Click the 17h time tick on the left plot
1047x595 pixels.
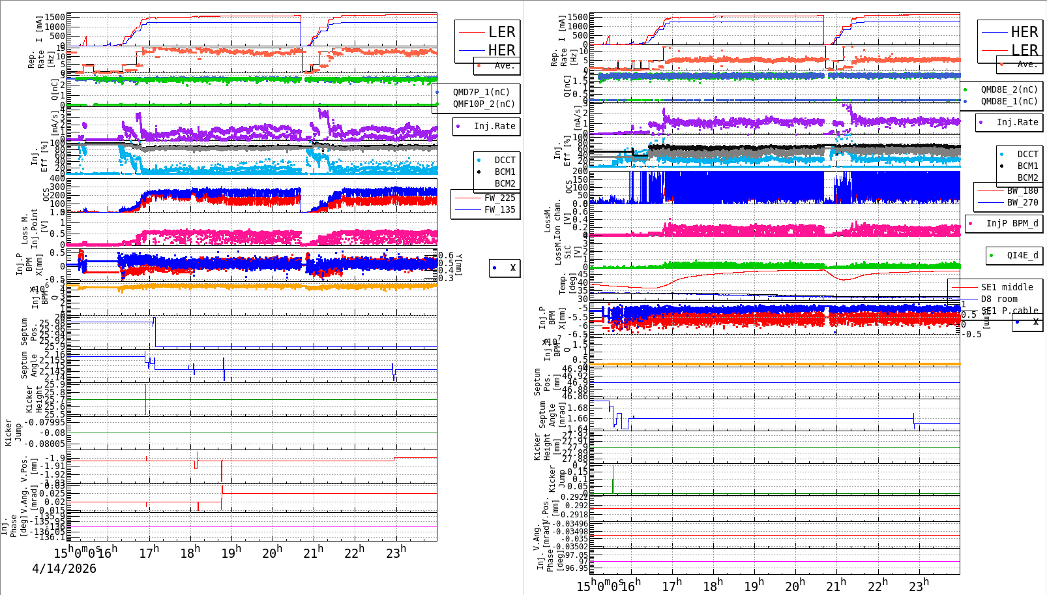(x=149, y=553)
